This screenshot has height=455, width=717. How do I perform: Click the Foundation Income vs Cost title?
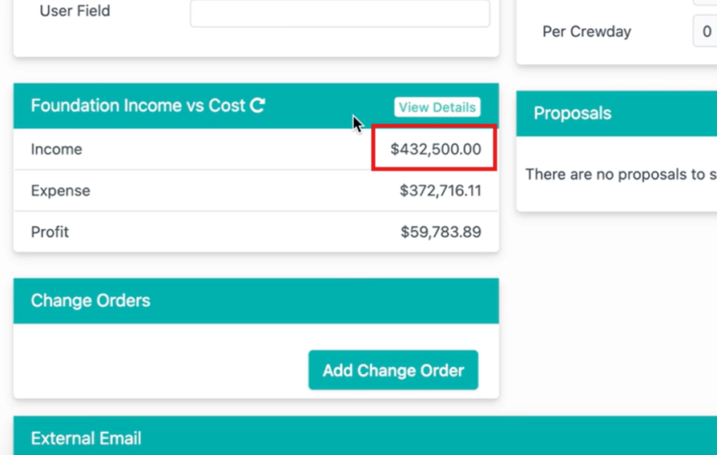(x=138, y=106)
